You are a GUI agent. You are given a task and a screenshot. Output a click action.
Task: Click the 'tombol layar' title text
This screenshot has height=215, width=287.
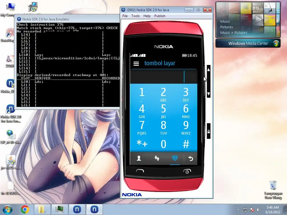click(x=160, y=63)
